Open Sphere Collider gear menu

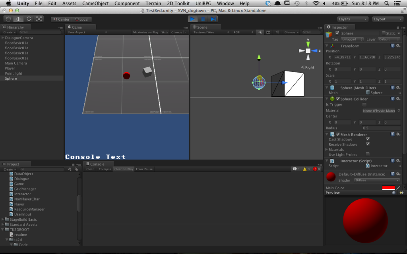(398, 99)
